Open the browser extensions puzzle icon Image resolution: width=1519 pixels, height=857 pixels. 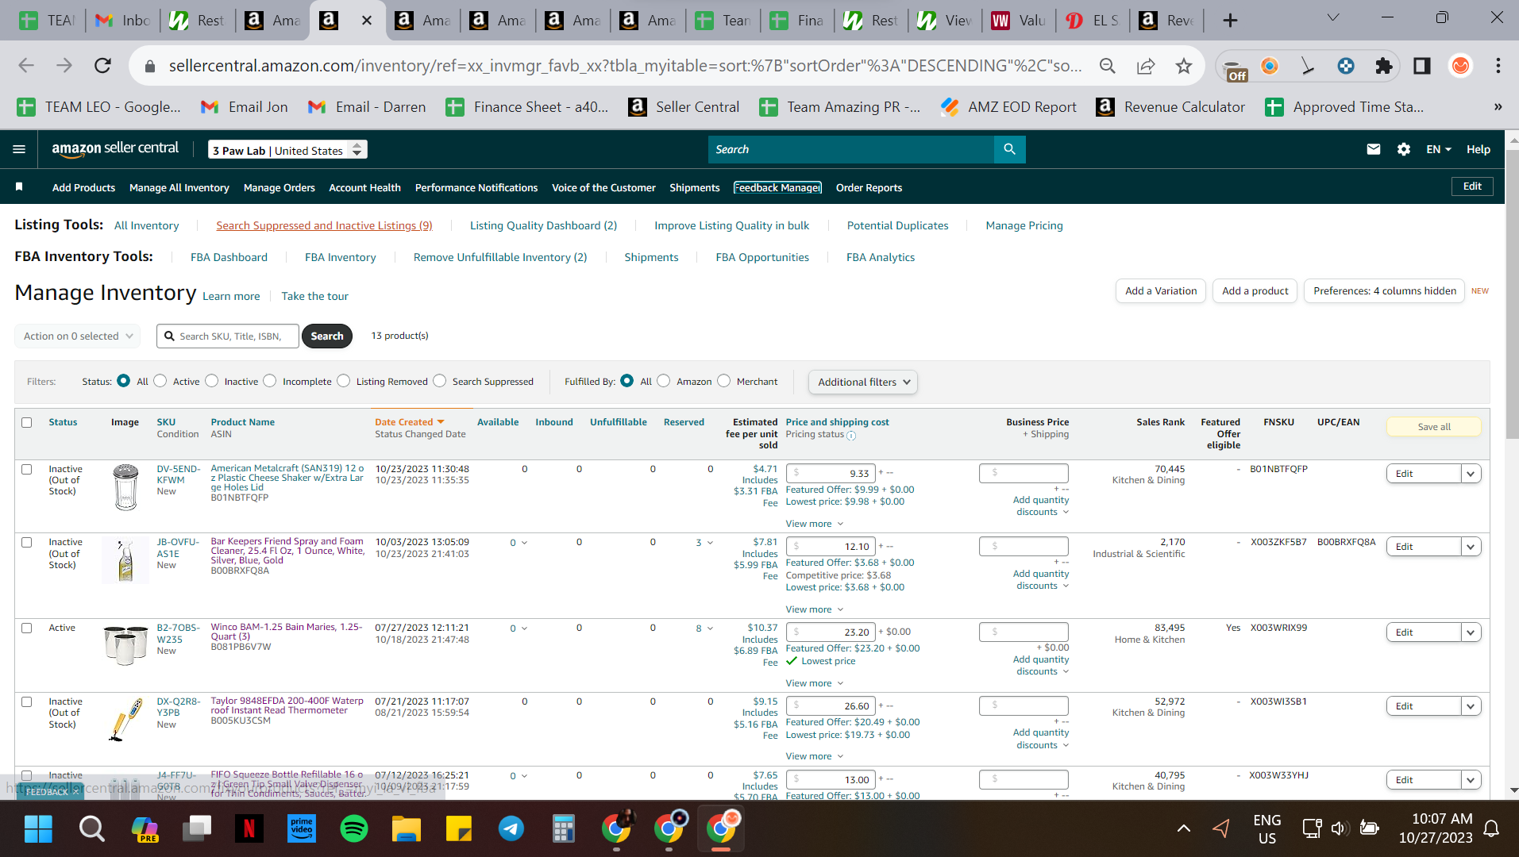1384,66
